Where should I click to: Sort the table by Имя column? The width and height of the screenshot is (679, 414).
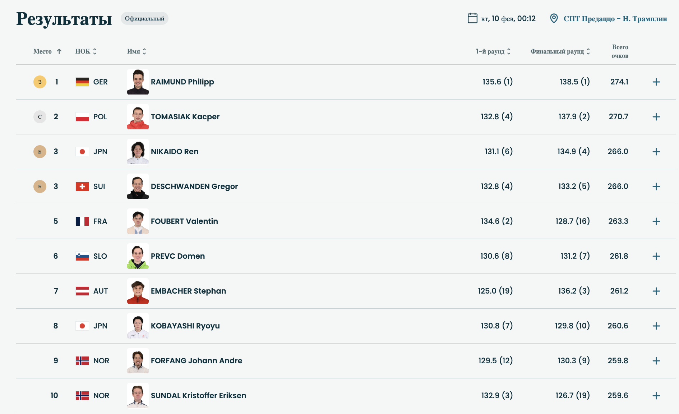137,51
